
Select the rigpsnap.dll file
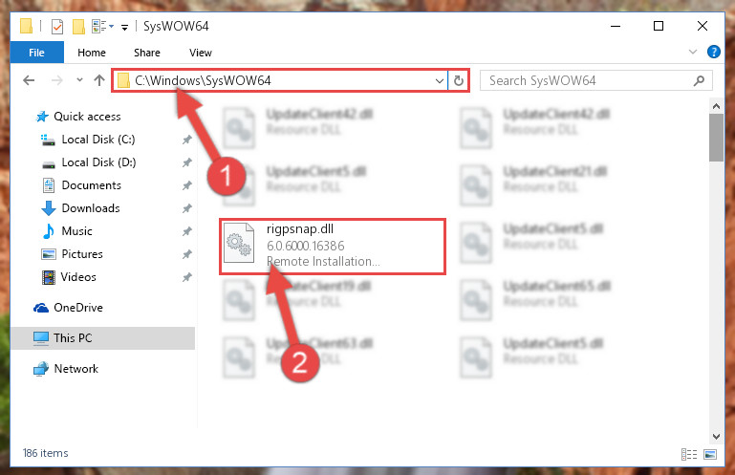tap(333, 247)
